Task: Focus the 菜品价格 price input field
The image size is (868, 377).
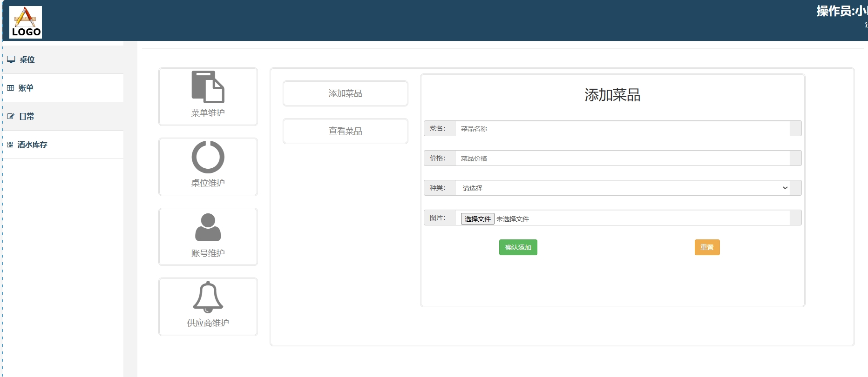Action: point(622,158)
